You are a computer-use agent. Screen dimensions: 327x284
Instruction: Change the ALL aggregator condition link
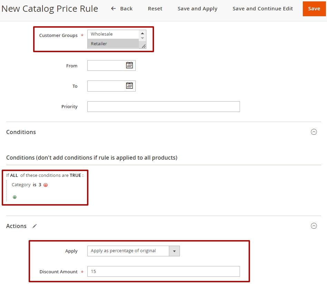14,175
